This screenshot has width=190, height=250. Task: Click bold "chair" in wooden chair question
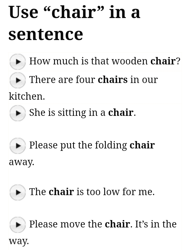[x=163, y=61]
